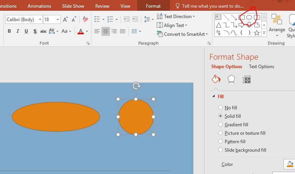
Task: Select the Left Brace shape
Action: pyautogui.click(x=241, y=33)
